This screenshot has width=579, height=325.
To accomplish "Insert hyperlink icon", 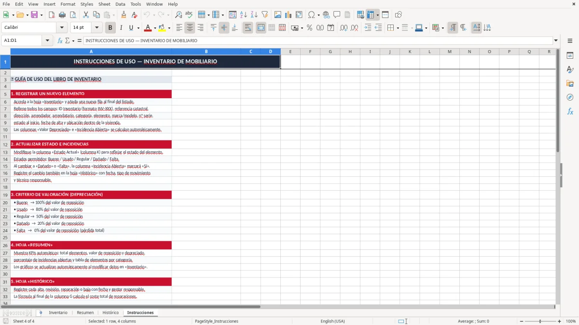I will (326, 15).
